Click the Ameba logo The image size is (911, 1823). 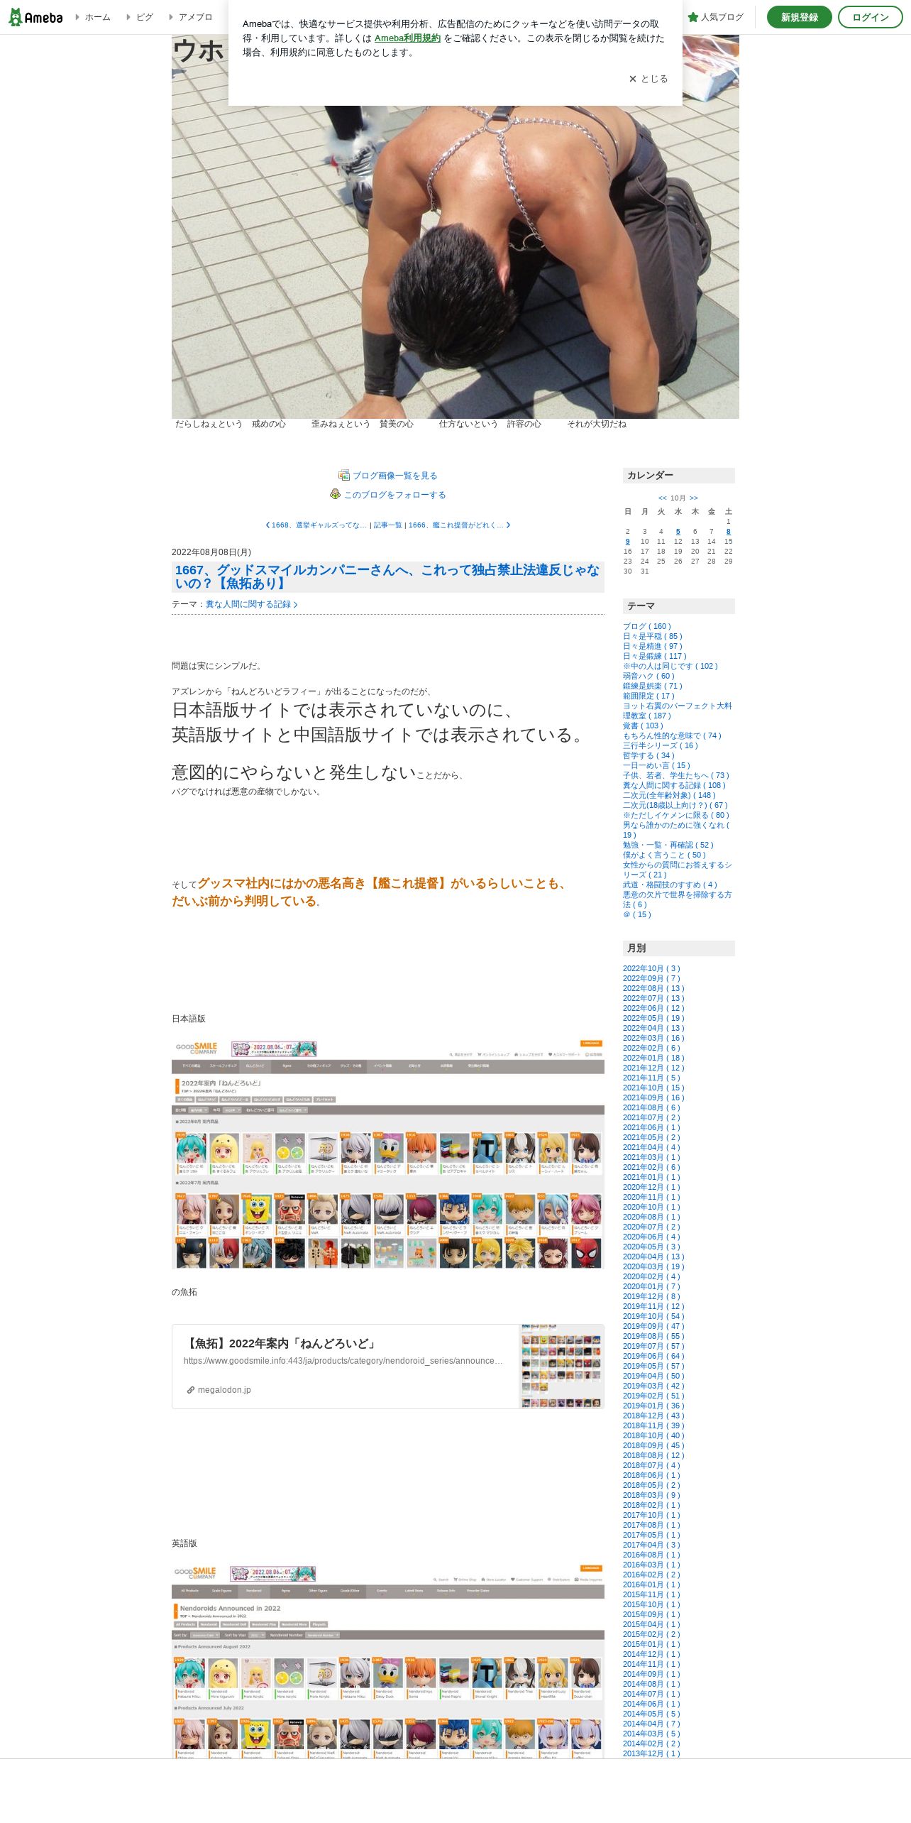point(35,17)
